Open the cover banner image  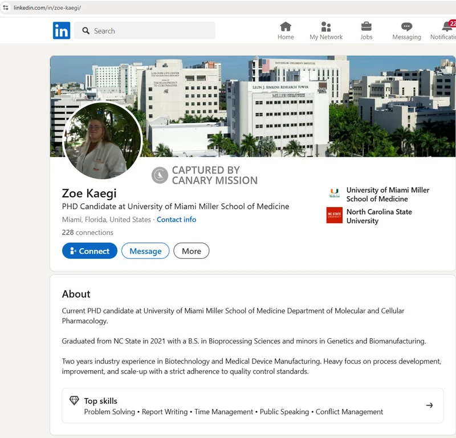[x=253, y=106]
